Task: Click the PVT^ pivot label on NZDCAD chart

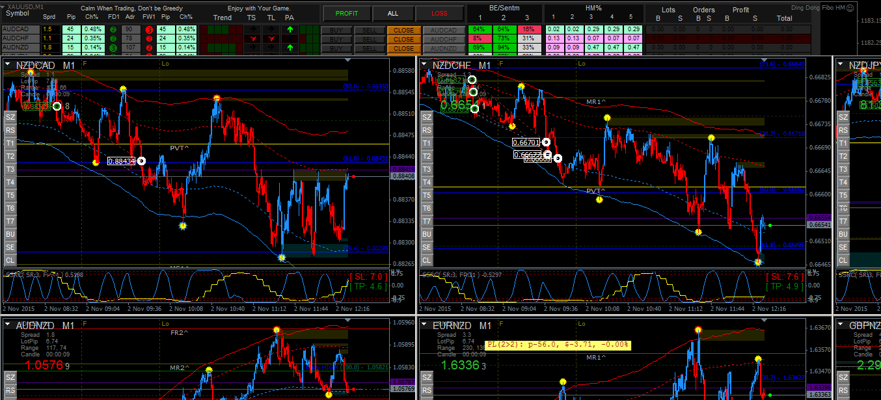Action: click(x=180, y=148)
